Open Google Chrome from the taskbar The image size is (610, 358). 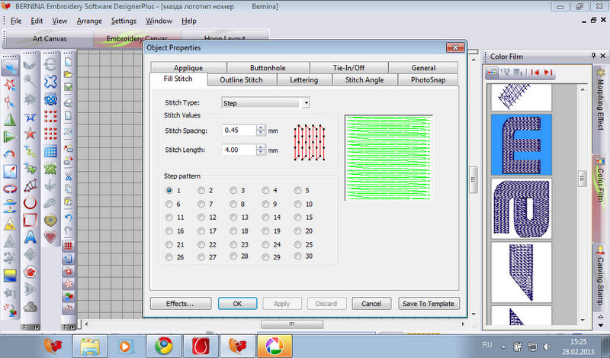164,344
